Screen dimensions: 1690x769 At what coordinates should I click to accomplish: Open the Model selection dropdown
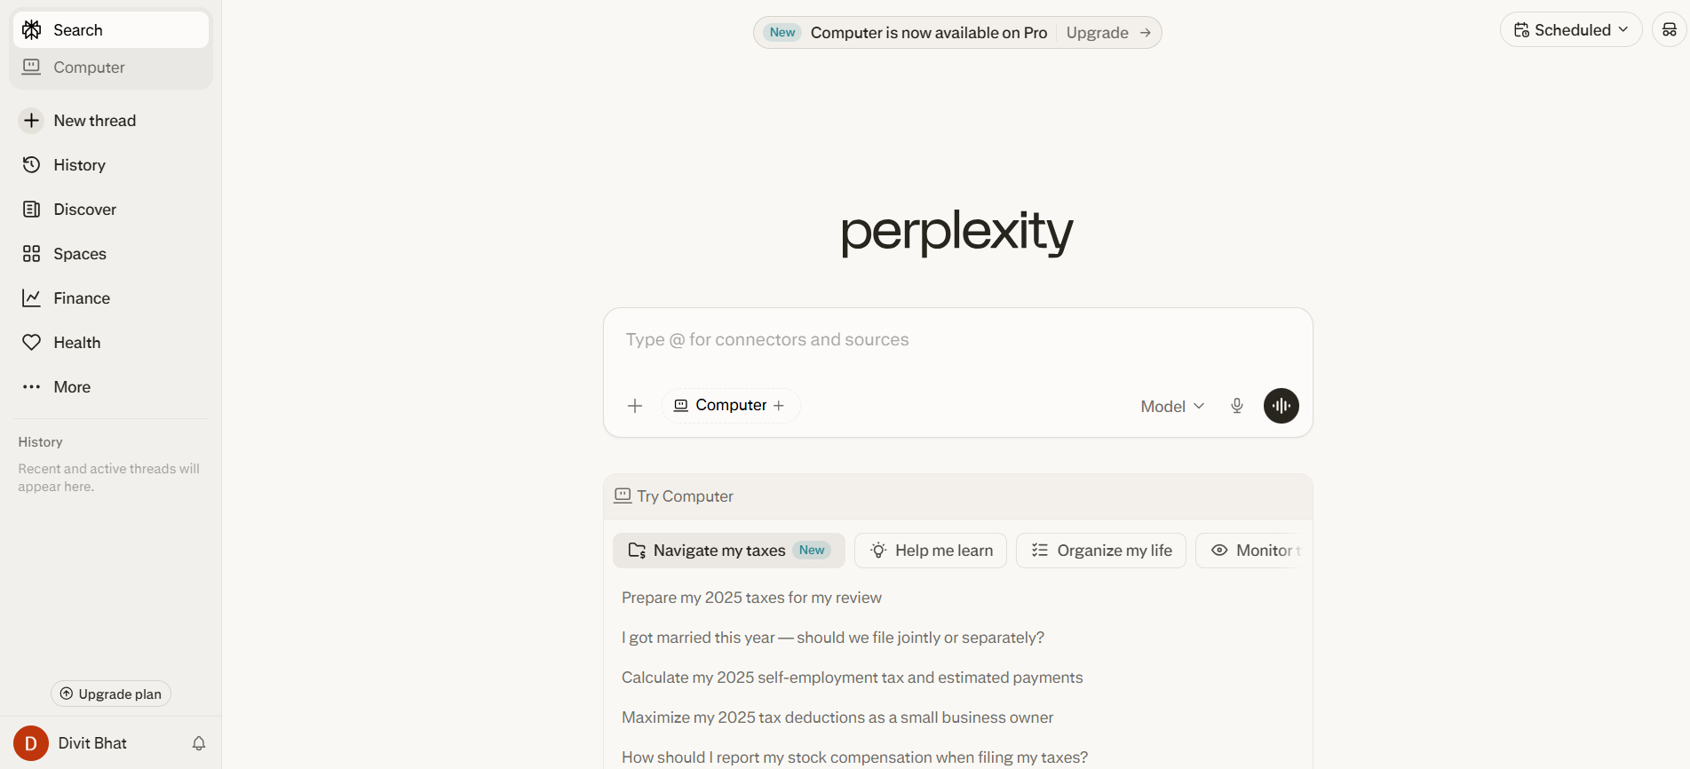coord(1170,405)
